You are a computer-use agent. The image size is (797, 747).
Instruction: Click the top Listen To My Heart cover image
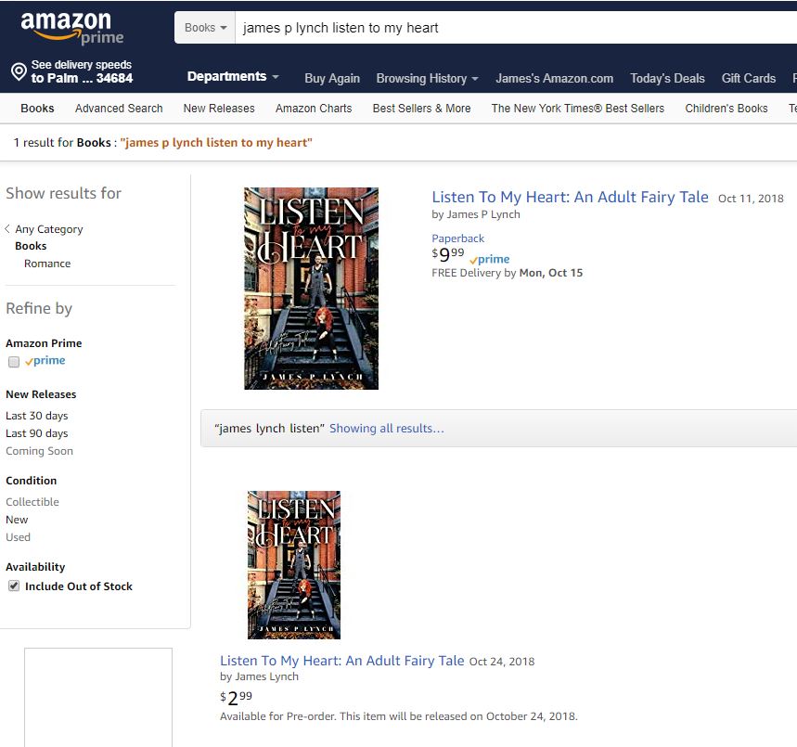(x=311, y=288)
